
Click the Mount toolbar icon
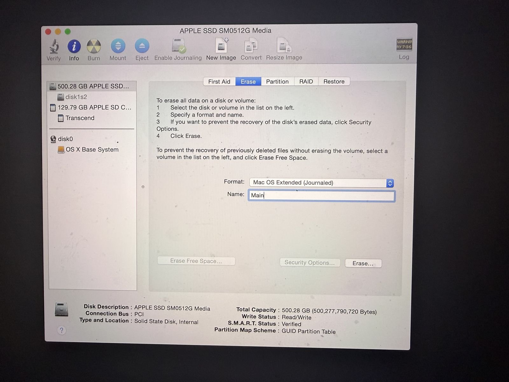coord(118,46)
